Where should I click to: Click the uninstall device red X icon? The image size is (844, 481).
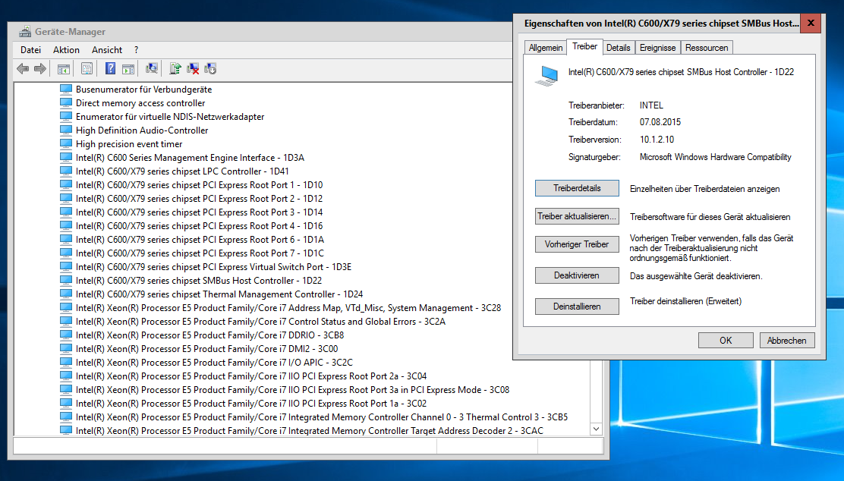193,68
